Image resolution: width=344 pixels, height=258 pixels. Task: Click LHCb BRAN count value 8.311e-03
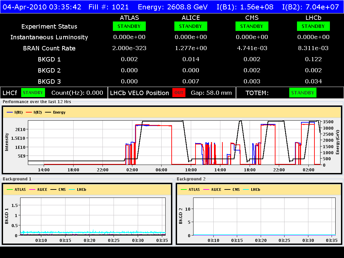313,48
